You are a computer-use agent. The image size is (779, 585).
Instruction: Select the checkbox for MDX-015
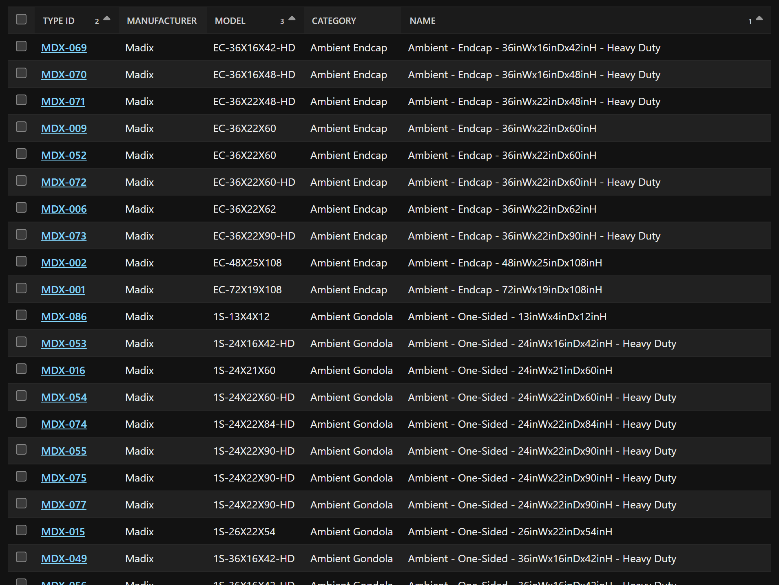21,530
